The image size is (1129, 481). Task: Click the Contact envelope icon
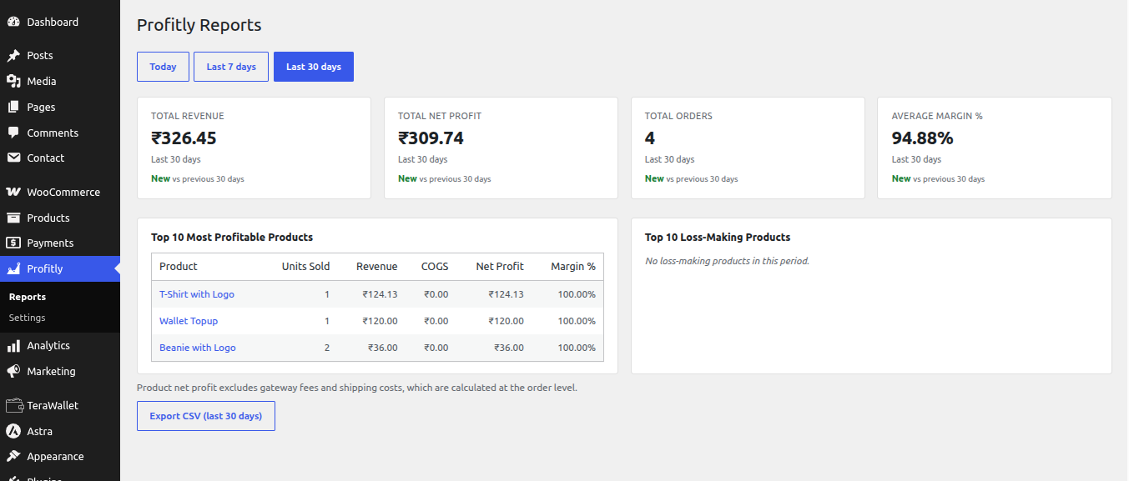tap(13, 158)
